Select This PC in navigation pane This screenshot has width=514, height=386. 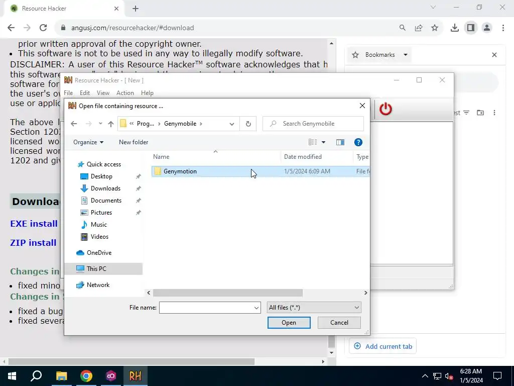point(96,269)
